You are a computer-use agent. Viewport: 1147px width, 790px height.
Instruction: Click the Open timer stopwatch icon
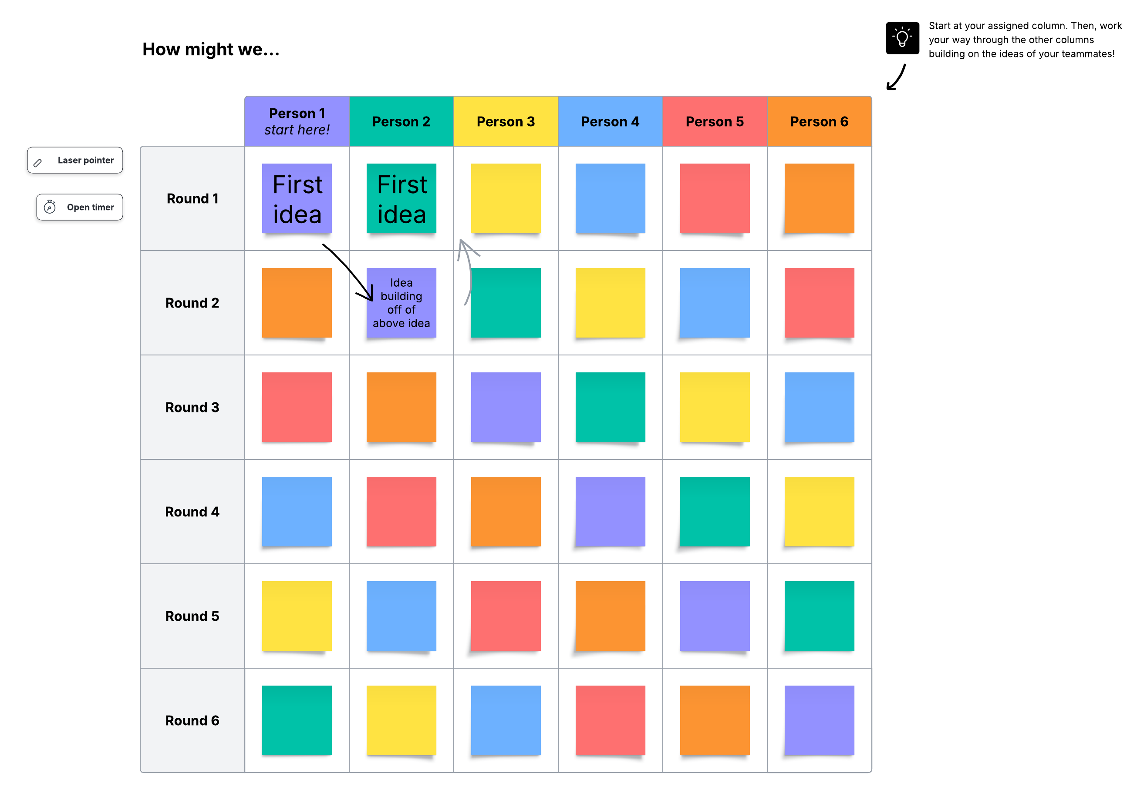(50, 207)
